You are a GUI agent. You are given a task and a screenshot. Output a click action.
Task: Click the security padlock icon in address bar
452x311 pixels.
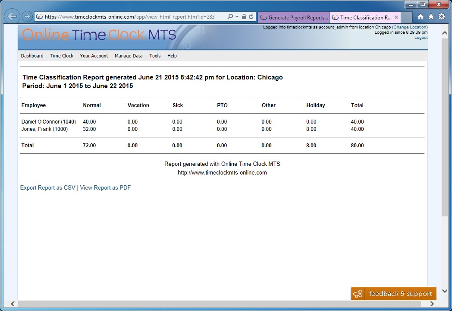pyautogui.click(x=244, y=17)
